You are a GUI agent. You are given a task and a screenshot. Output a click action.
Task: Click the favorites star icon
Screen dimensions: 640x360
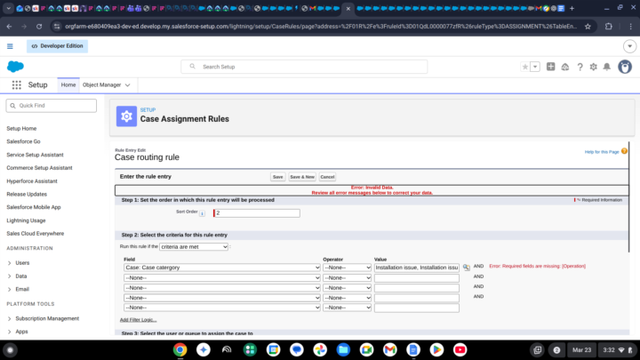[525, 67]
